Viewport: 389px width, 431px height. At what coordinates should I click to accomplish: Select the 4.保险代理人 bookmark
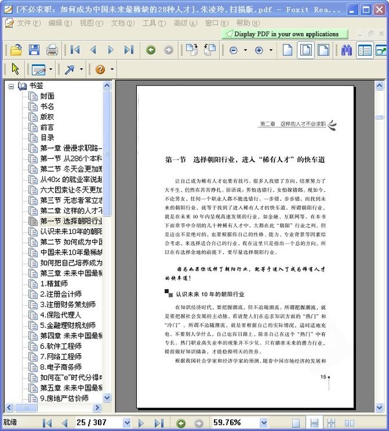click(61, 315)
